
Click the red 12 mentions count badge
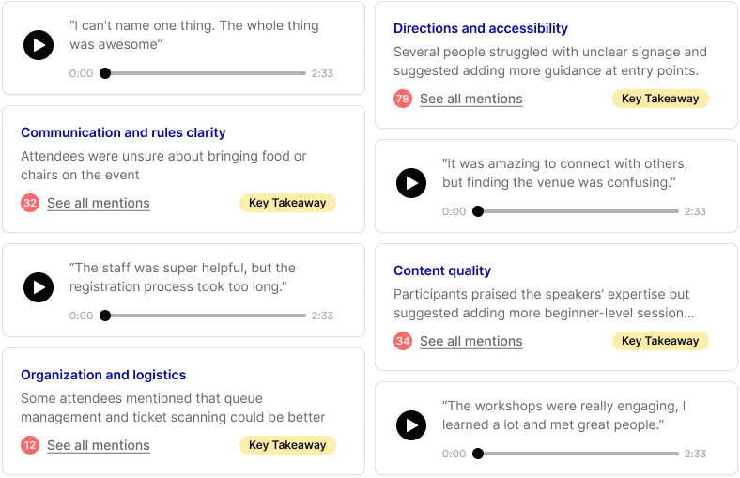(x=30, y=445)
